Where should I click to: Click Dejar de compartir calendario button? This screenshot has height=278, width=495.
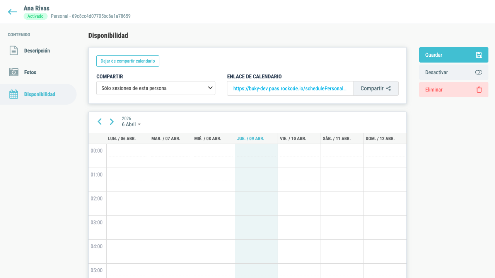[128, 61]
